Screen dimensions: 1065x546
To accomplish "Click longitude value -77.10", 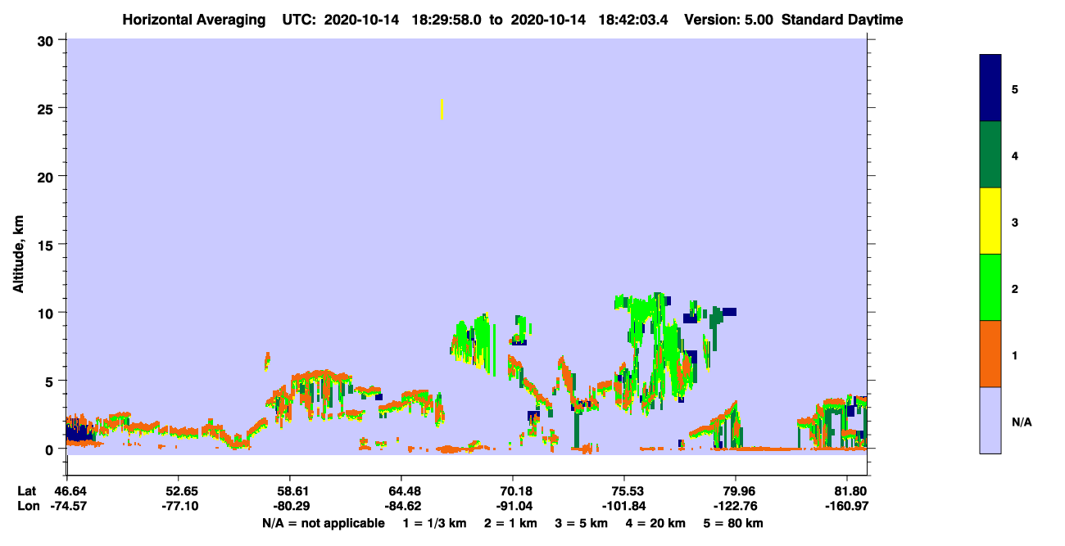I will (x=179, y=506).
